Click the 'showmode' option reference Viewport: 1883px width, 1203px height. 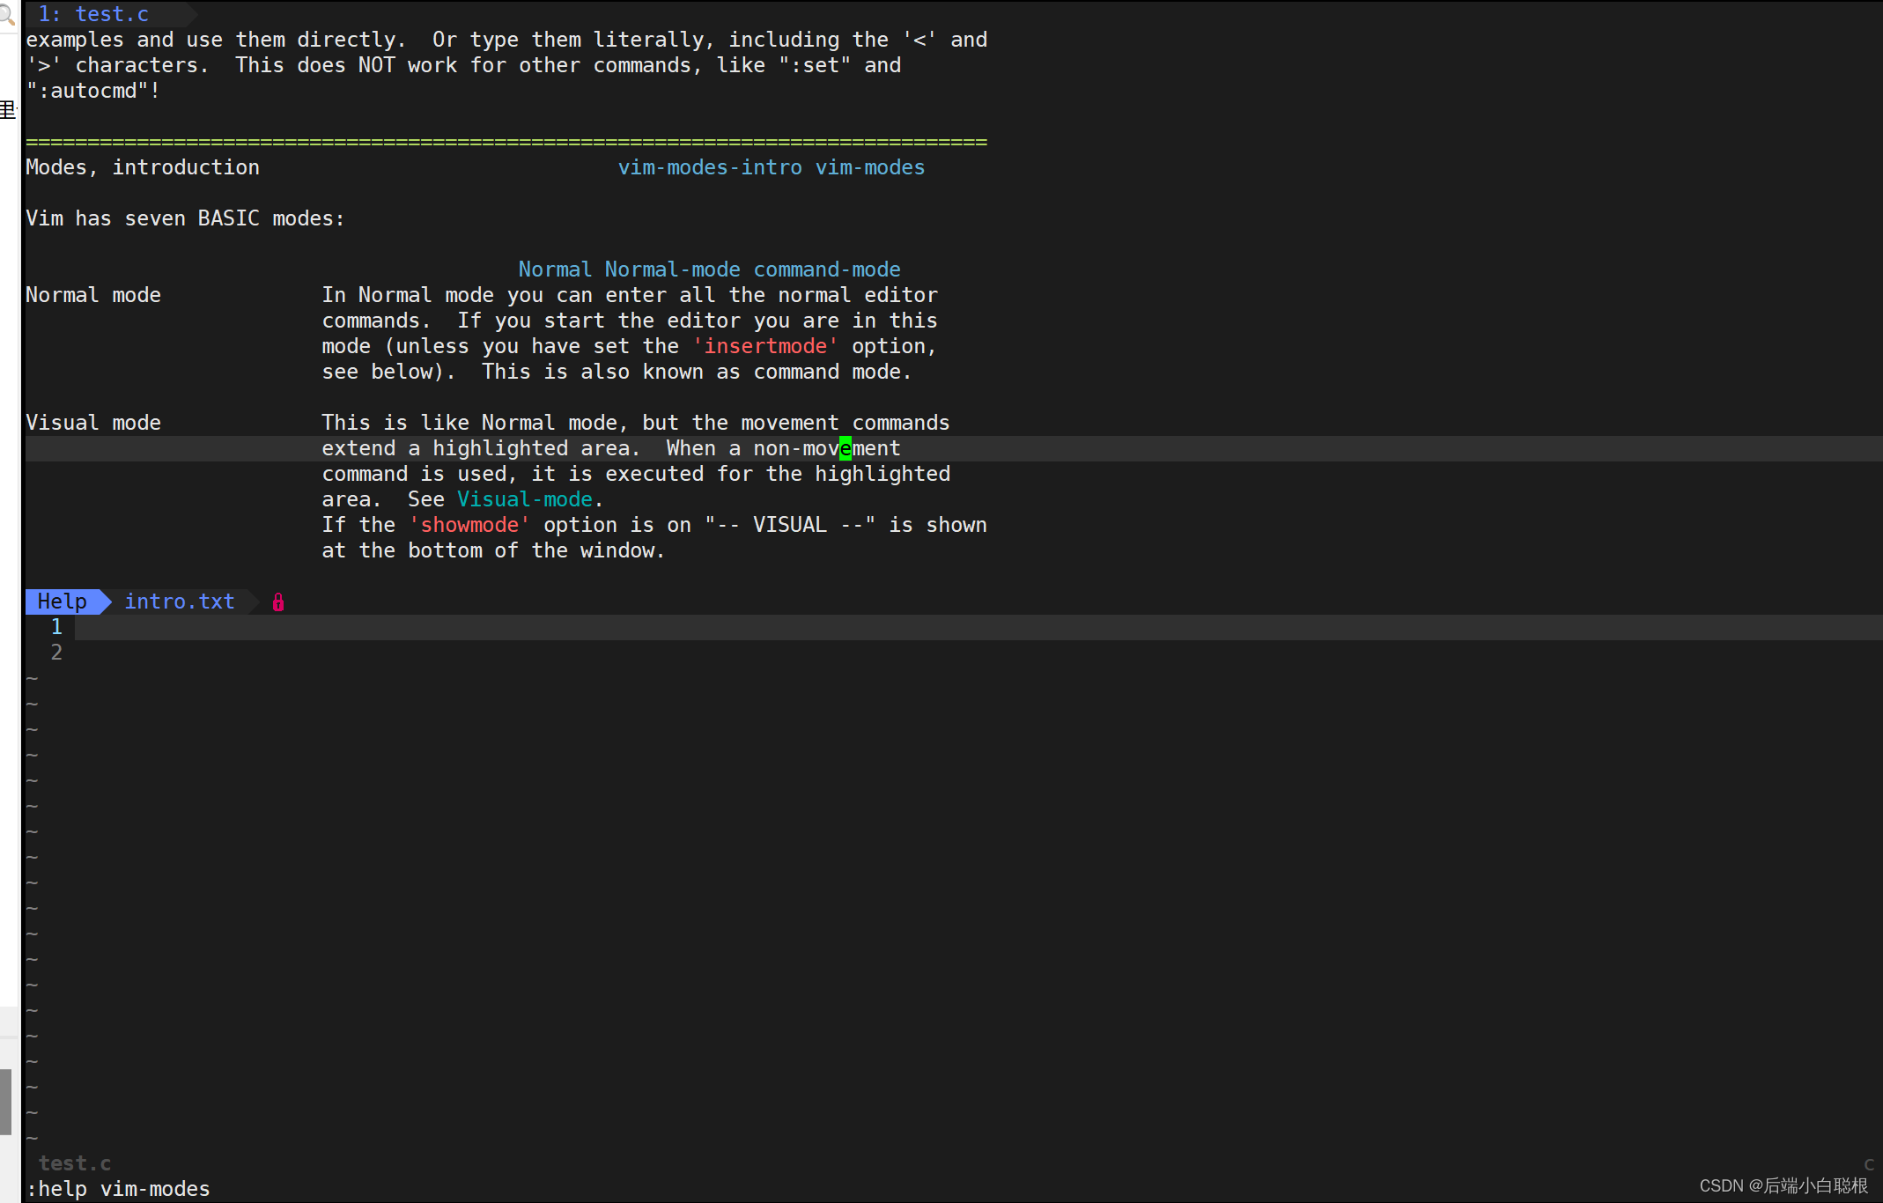click(x=469, y=525)
